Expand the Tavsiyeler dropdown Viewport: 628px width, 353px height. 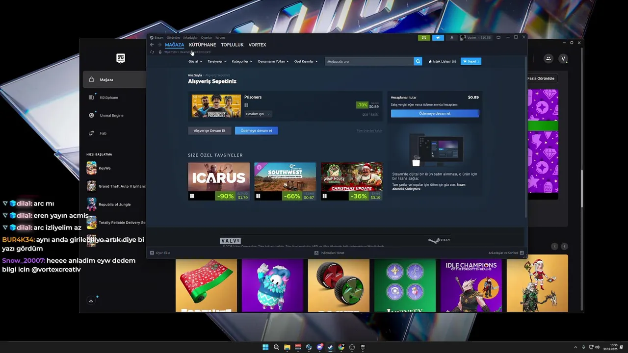tap(217, 61)
